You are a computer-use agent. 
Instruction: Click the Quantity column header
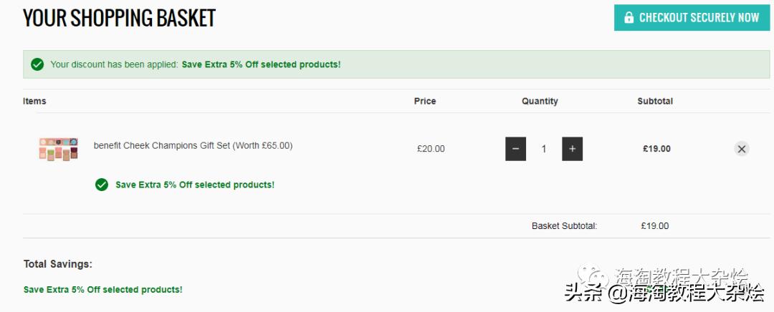(x=540, y=101)
